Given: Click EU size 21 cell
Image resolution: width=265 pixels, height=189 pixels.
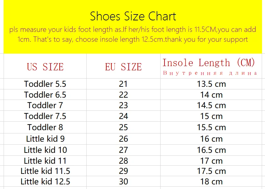Looking at the screenshot, I should tap(123, 84).
